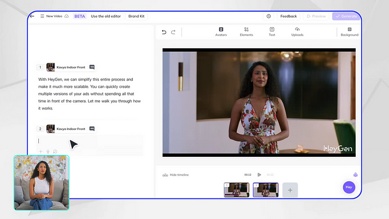Screen dimensions: 389x219
Task: Click the New Video title
Action: click(x=54, y=16)
